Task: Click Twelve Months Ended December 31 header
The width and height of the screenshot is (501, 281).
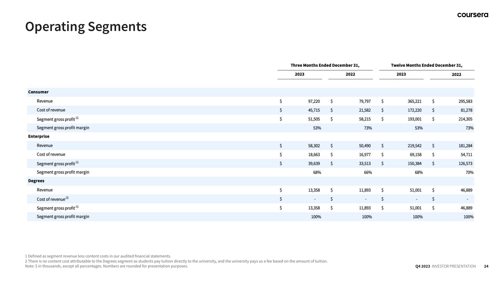Action: click(427, 65)
